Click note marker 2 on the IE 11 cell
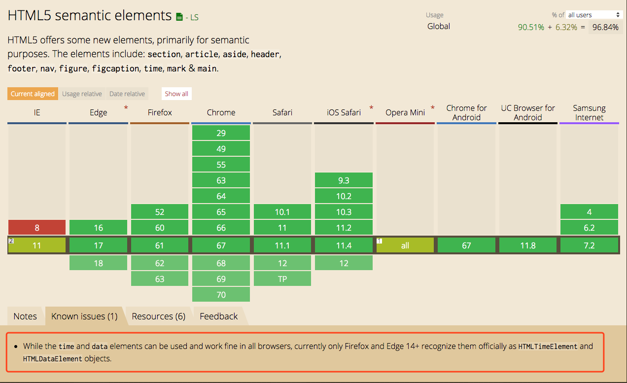The height and width of the screenshot is (383, 627). pyautogui.click(x=11, y=241)
